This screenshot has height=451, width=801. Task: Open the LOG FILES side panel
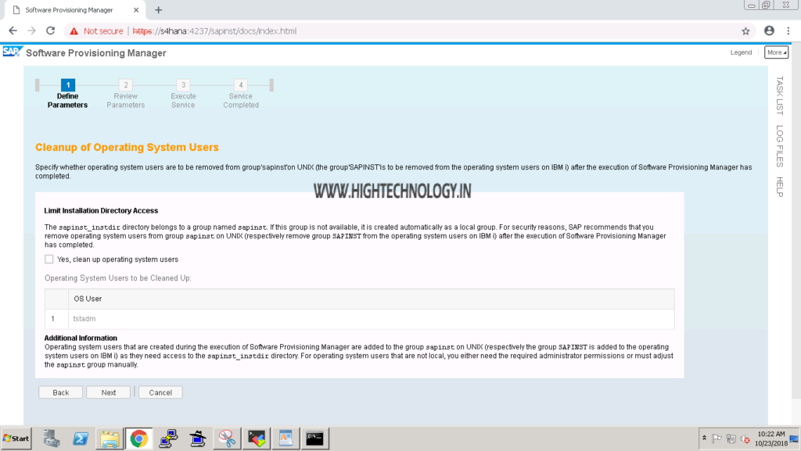780,146
